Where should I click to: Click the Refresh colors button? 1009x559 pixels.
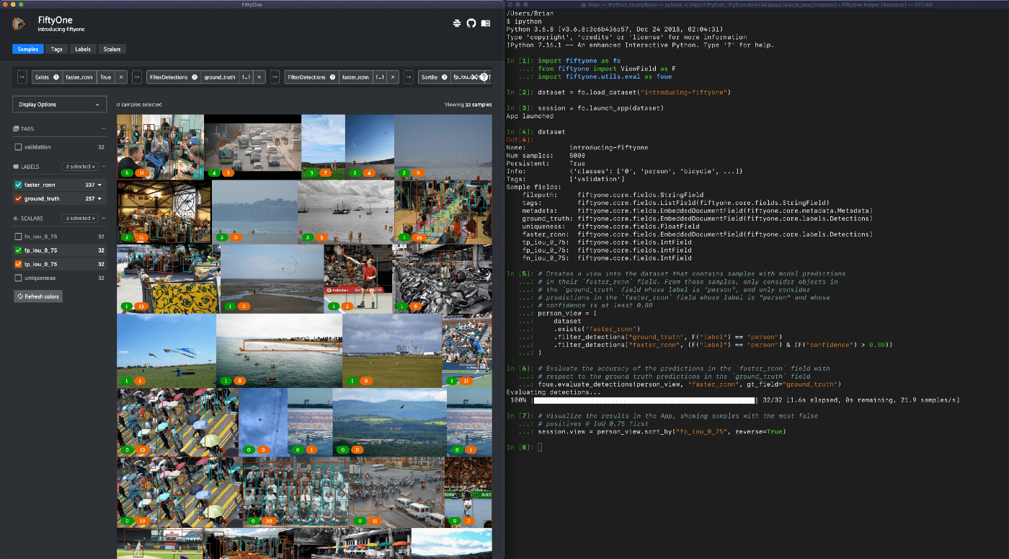tap(38, 296)
